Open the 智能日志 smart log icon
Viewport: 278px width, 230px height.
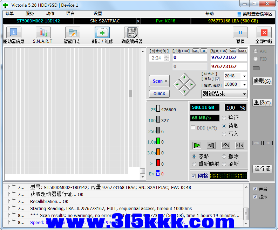(72, 33)
